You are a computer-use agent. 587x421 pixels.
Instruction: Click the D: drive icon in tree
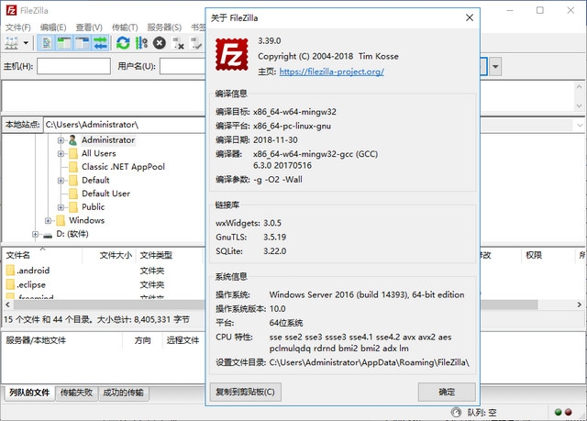click(x=48, y=235)
